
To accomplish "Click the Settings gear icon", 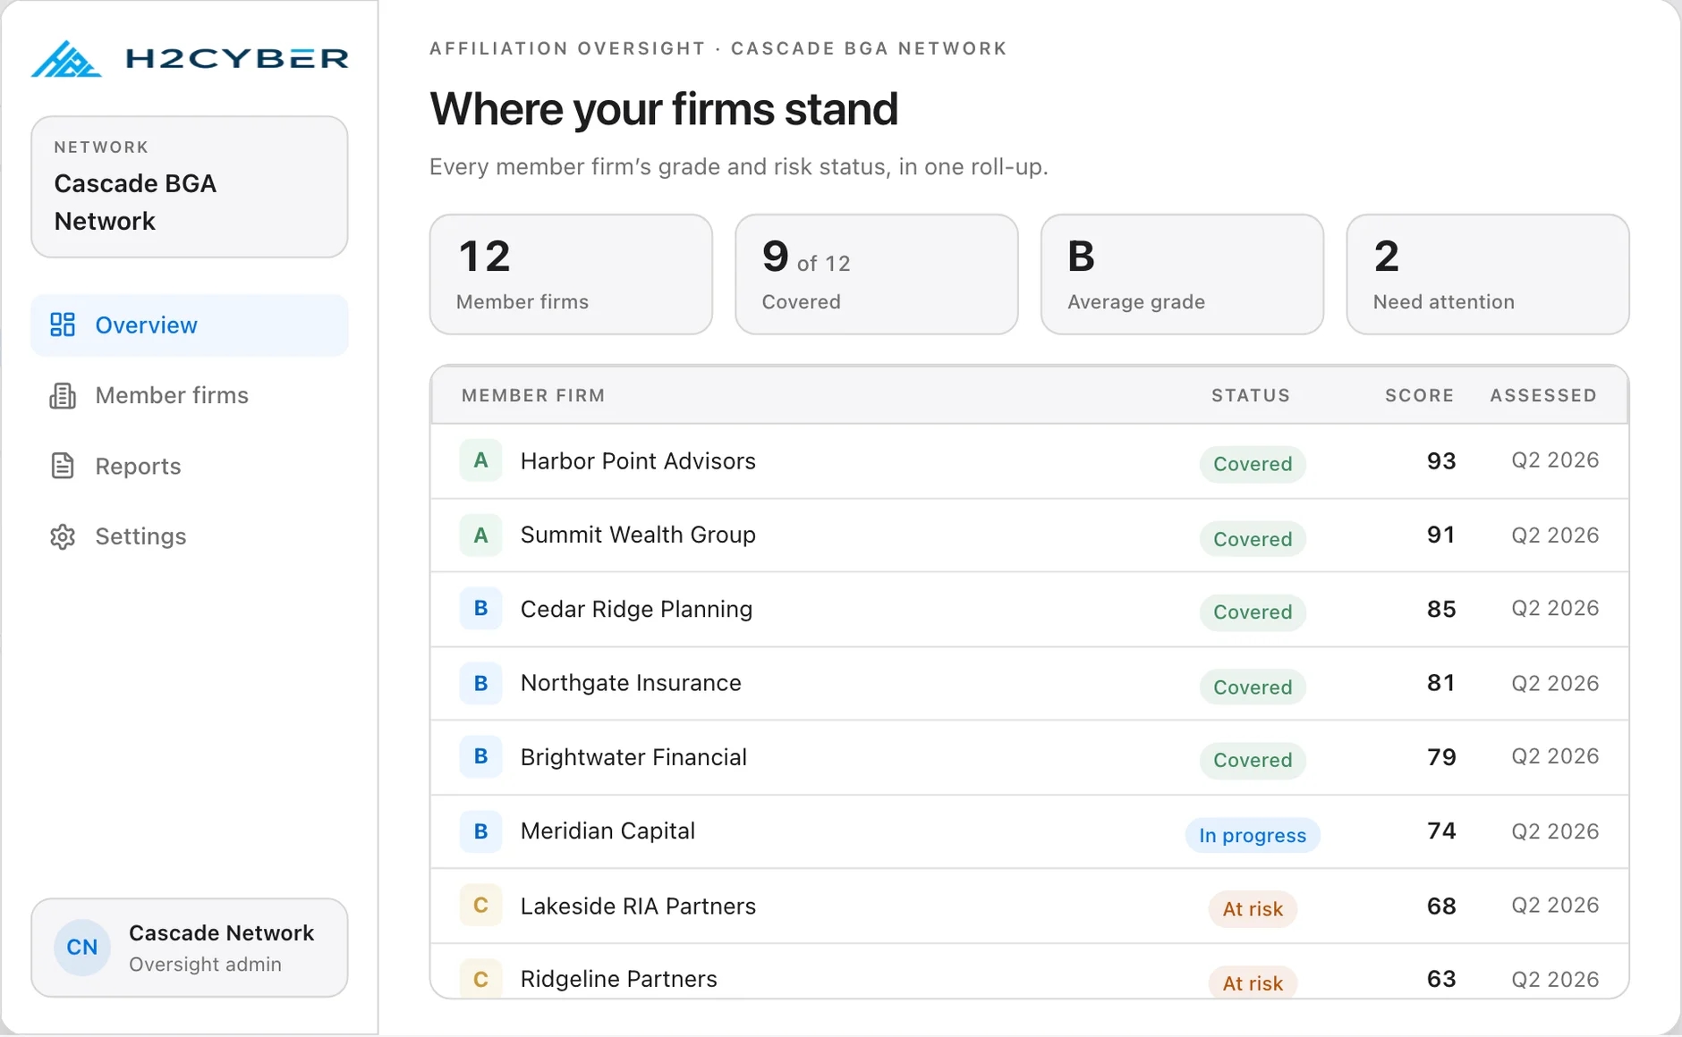I will pyautogui.click(x=63, y=536).
